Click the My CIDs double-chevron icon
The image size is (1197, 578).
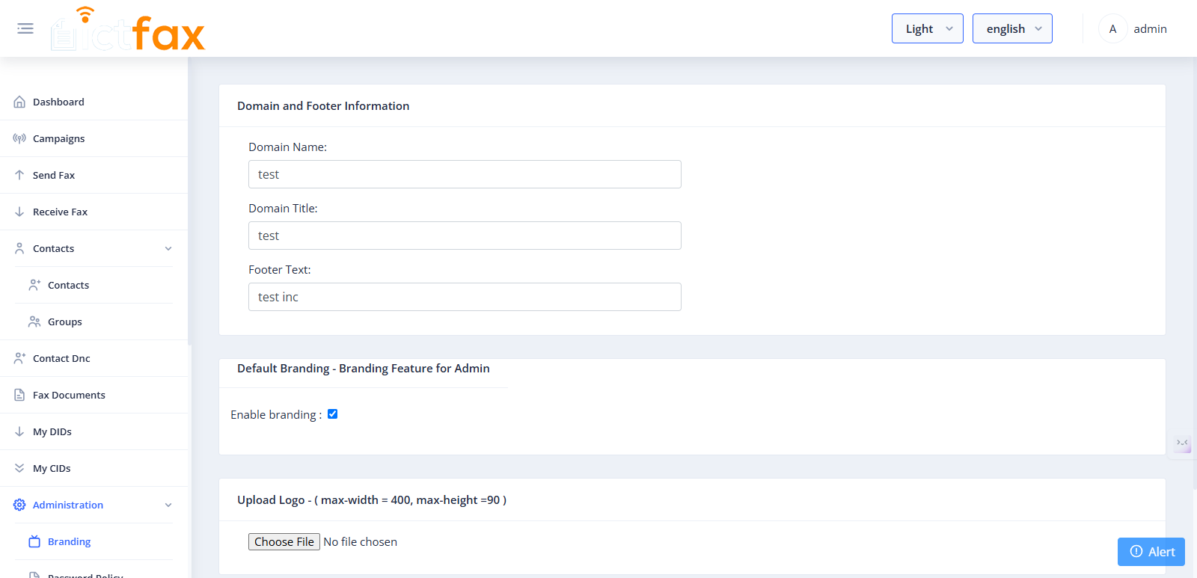pyautogui.click(x=19, y=468)
